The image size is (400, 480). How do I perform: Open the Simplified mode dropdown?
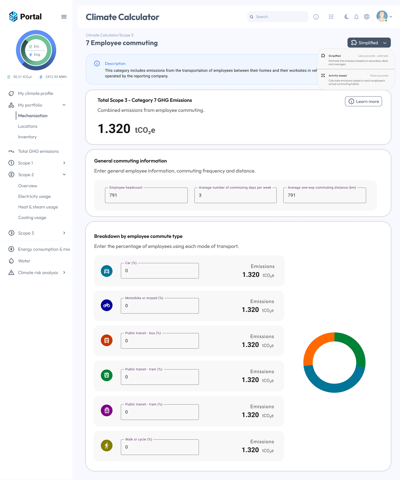pyautogui.click(x=369, y=43)
